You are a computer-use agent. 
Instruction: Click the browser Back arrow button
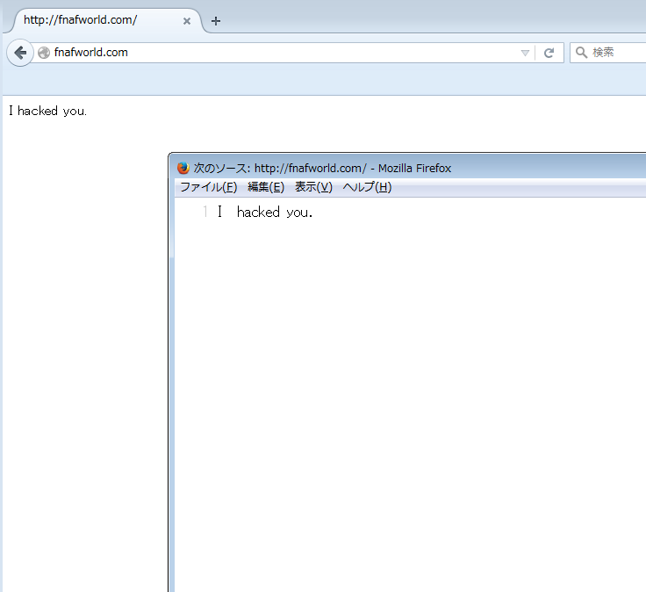19,53
